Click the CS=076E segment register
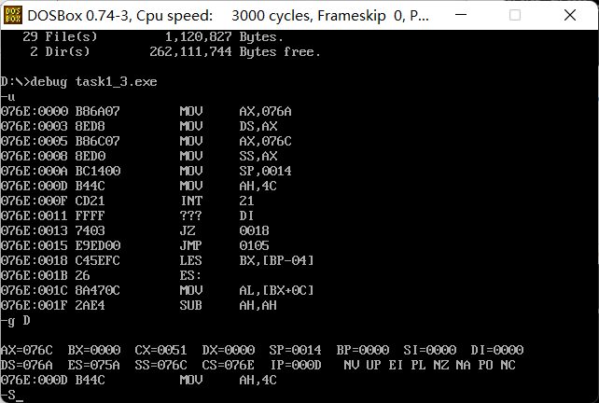 228,365
